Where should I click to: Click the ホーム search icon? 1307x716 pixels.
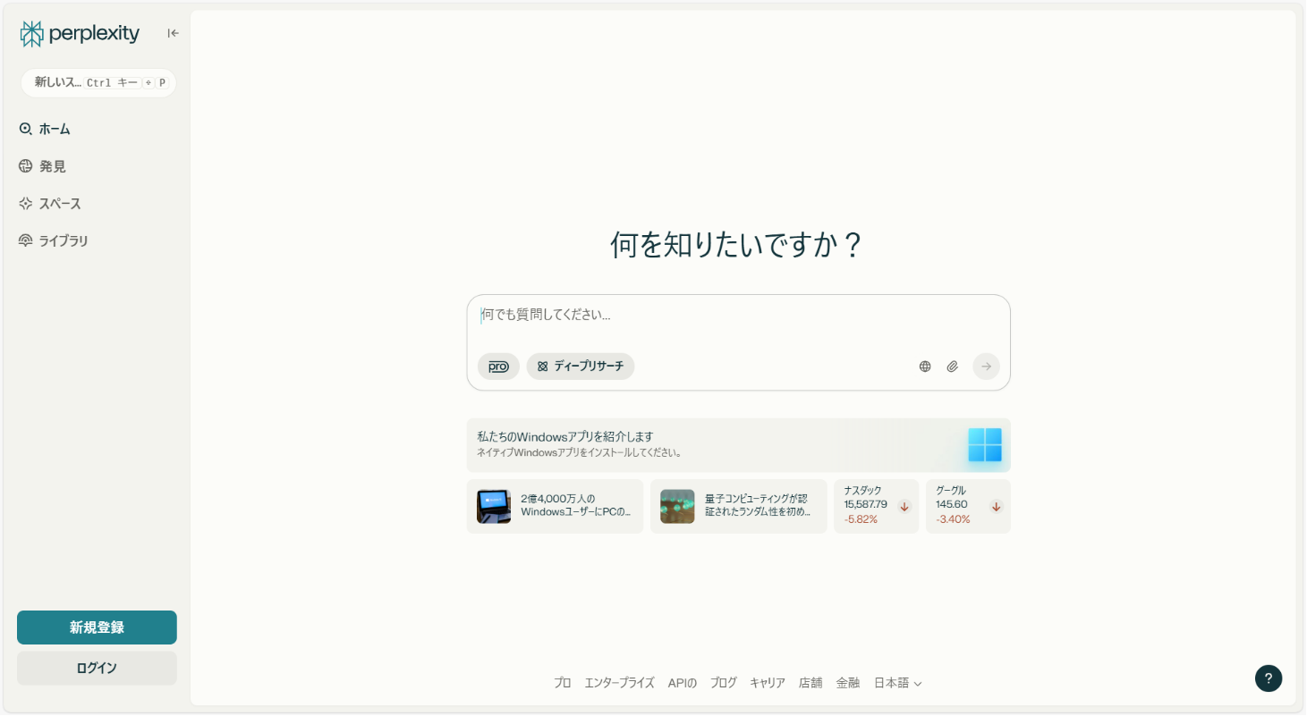click(x=25, y=129)
